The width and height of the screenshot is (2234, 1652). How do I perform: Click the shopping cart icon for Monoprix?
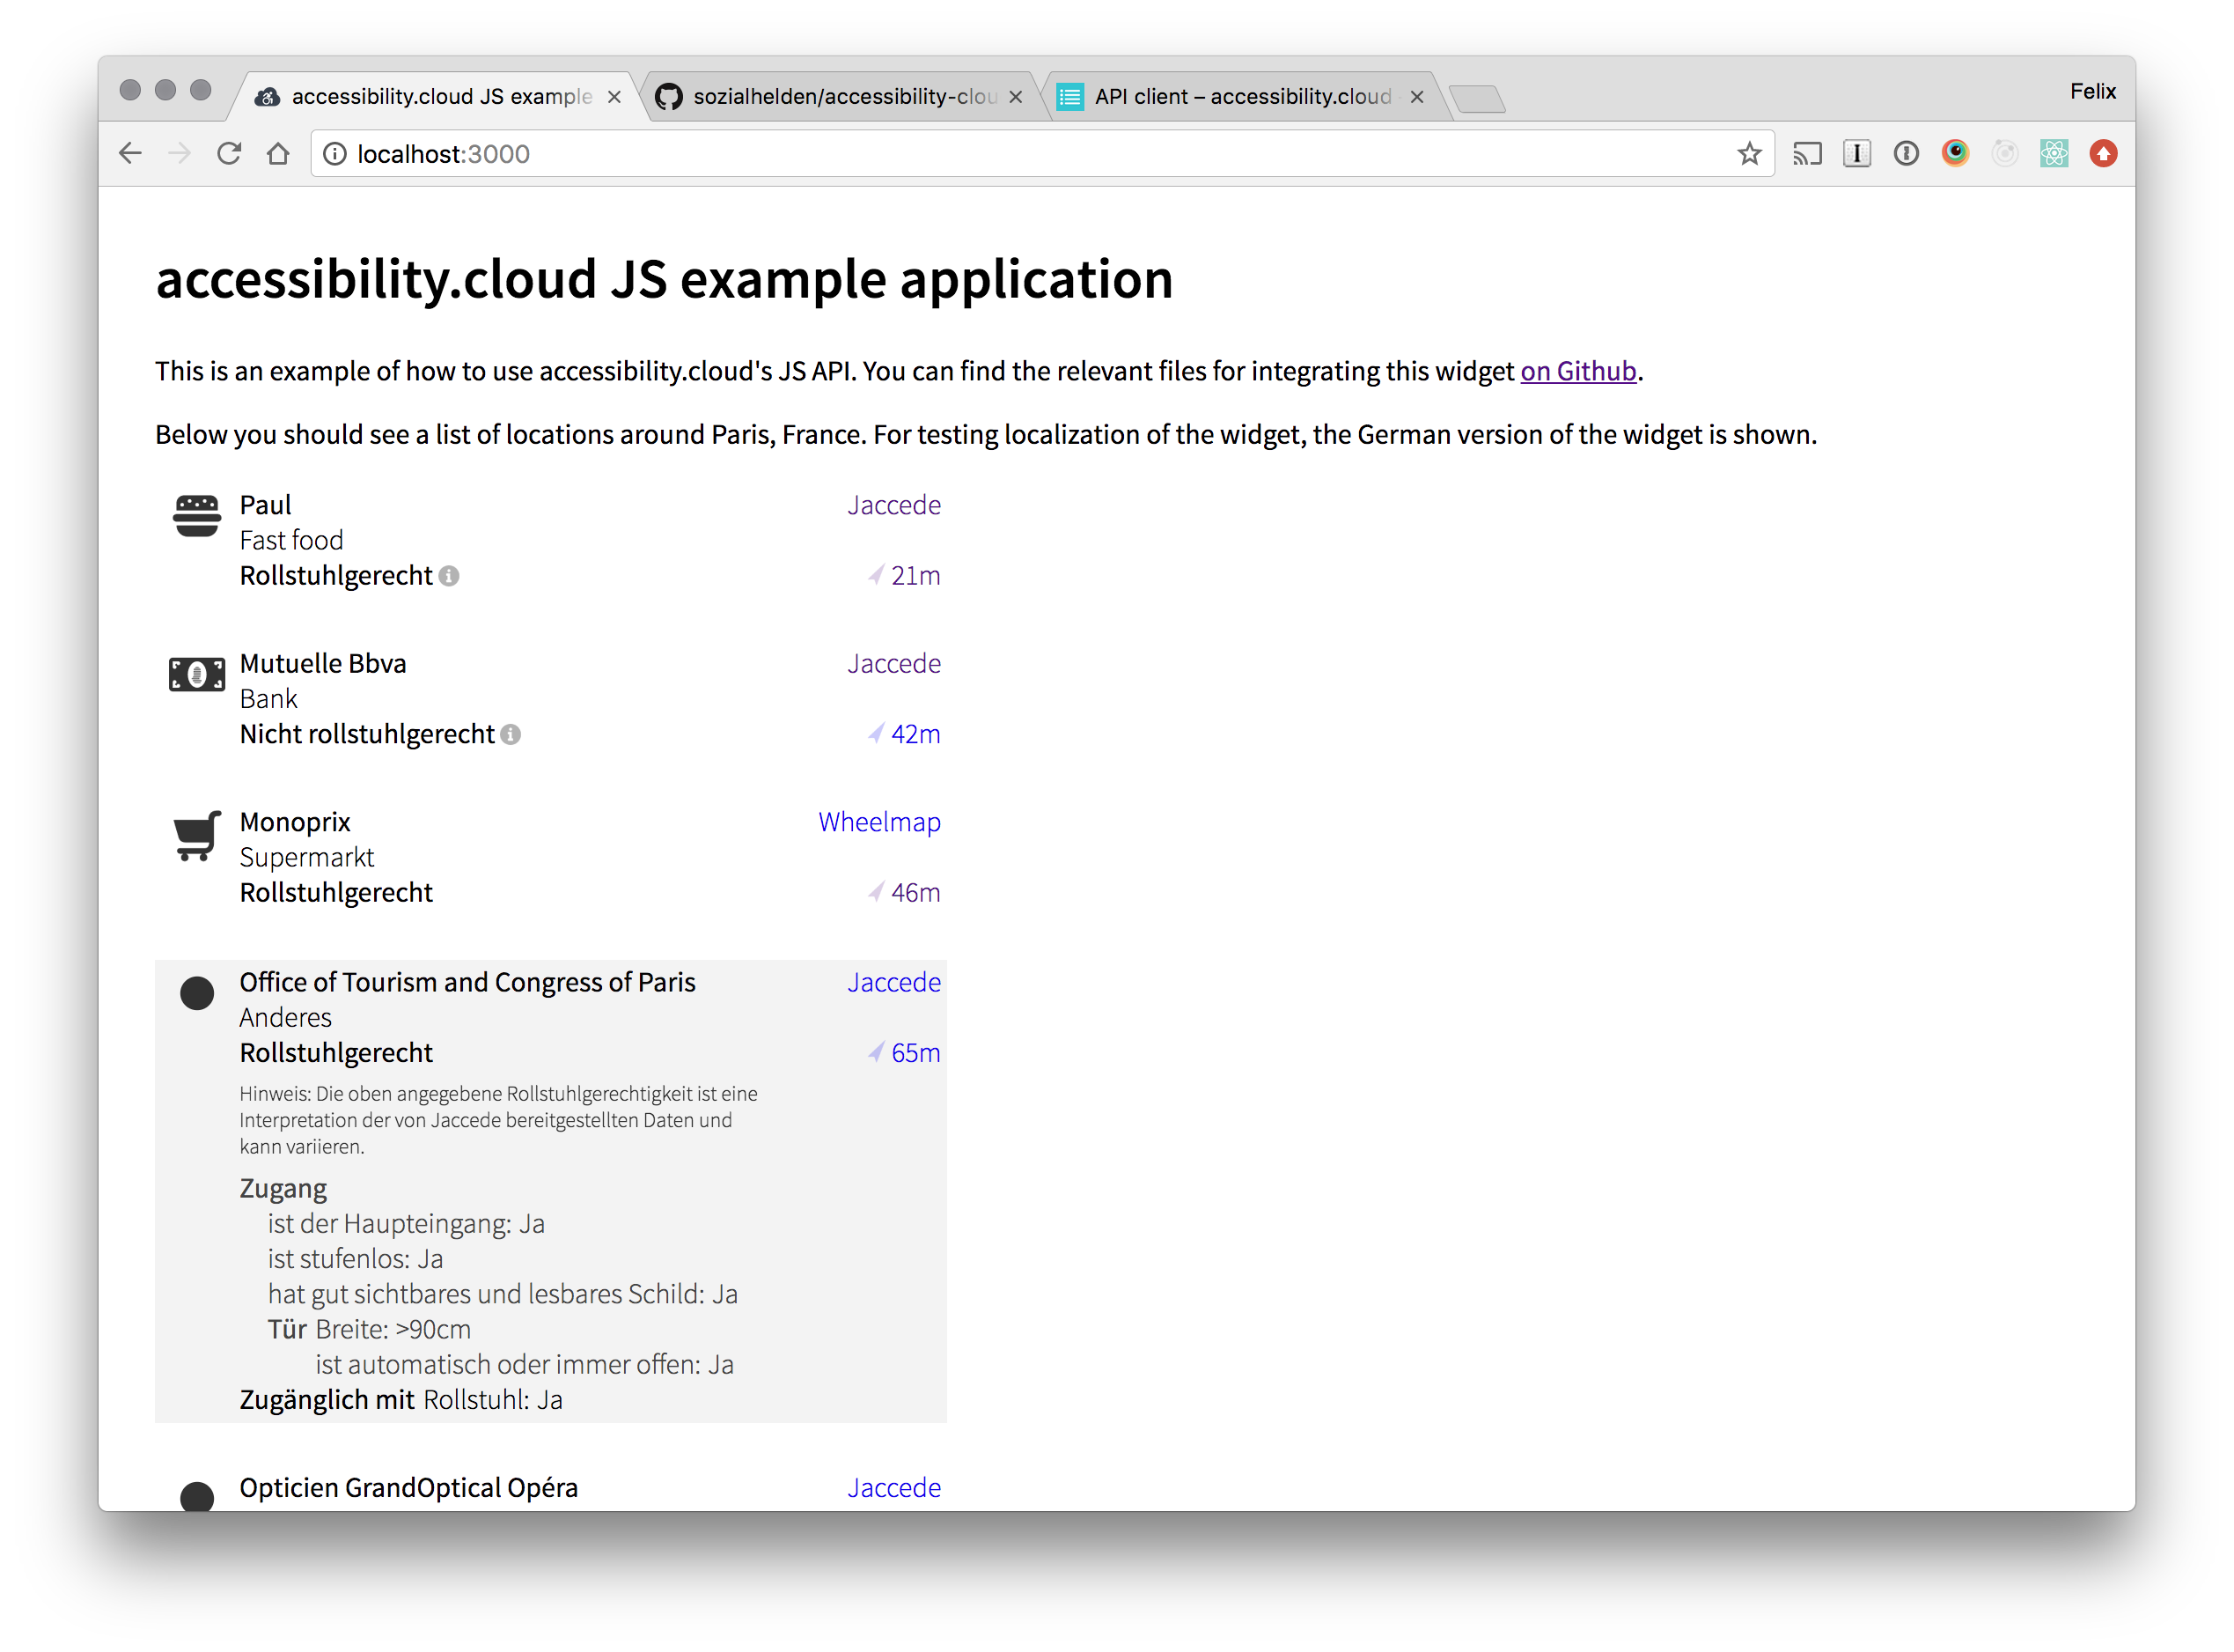point(197,835)
